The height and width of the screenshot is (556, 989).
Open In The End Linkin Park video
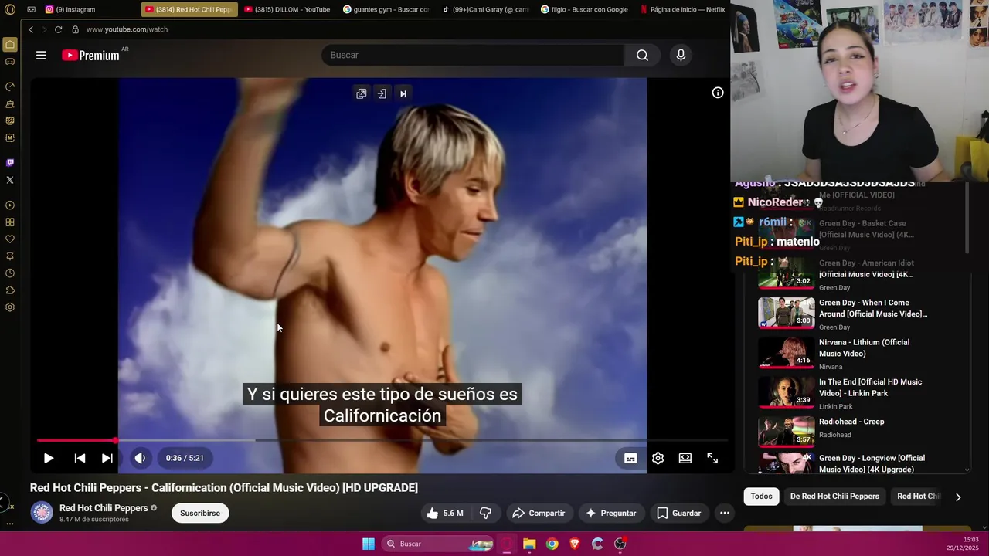pyautogui.click(x=842, y=392)
